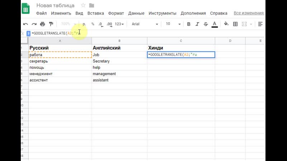Viewport: 287px width, 161px height.
Task: Select column B header
Action: [119, 41]
